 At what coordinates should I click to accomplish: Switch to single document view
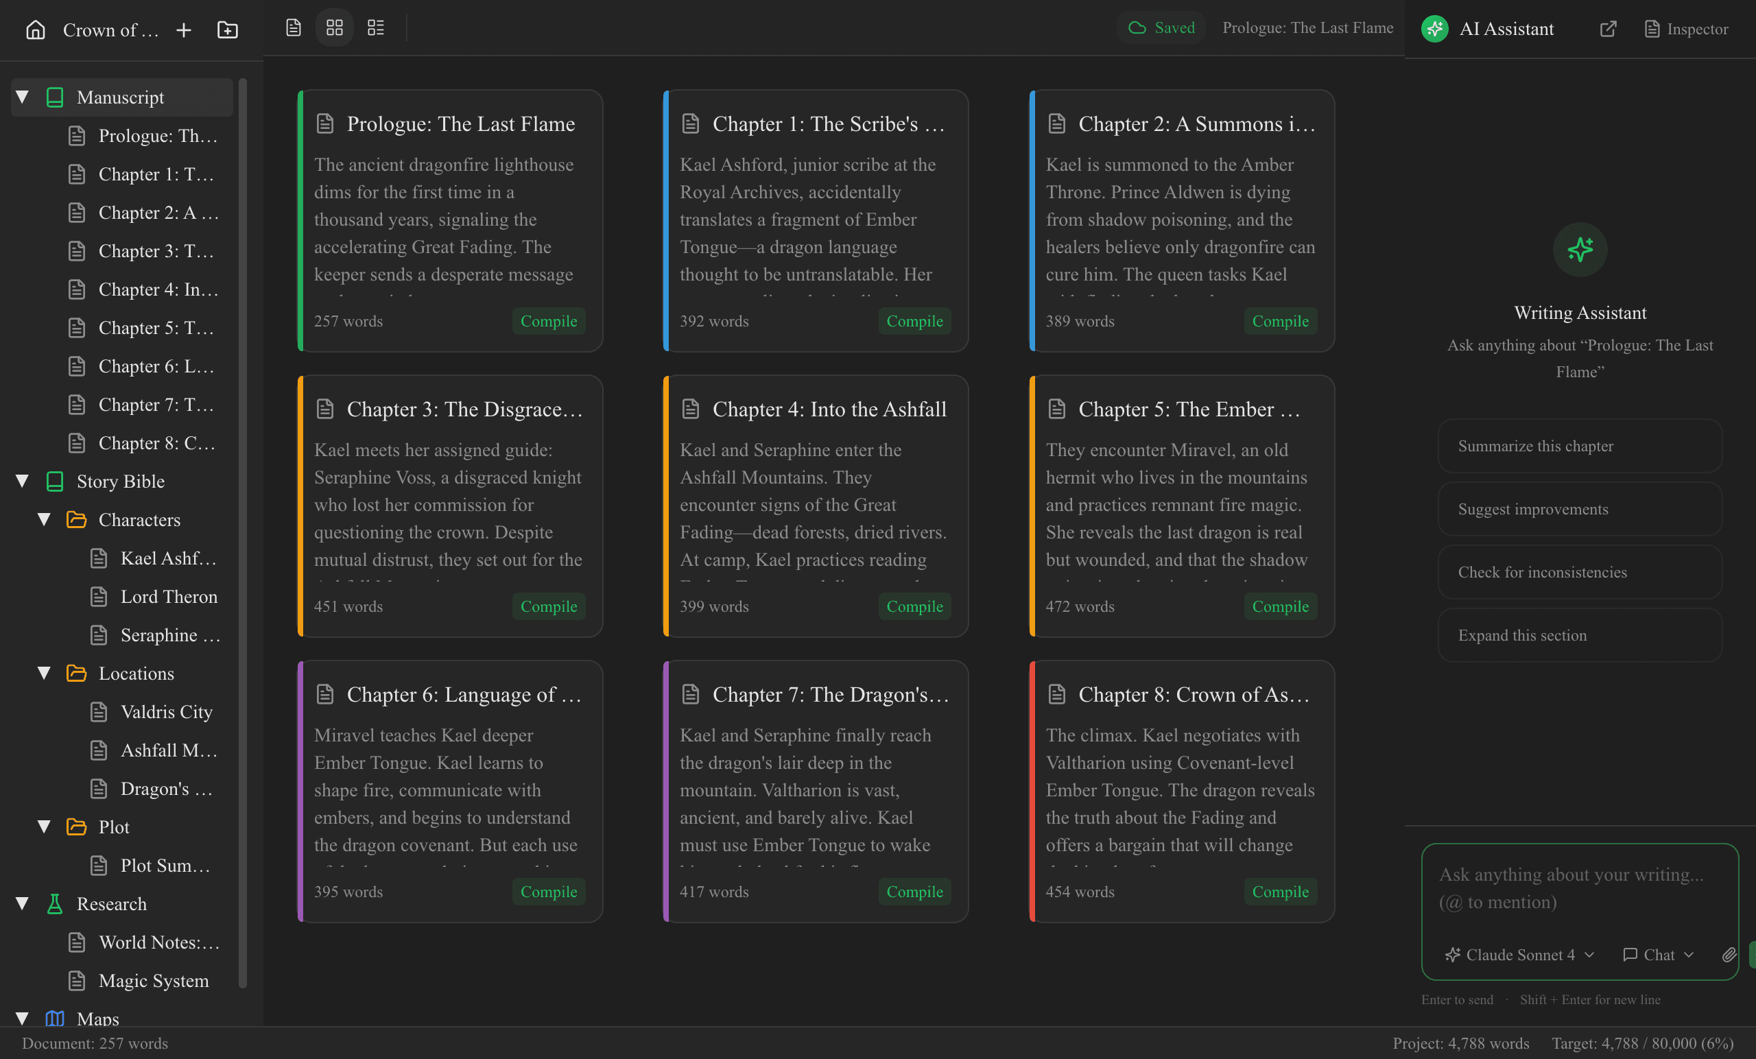(293, 28)
